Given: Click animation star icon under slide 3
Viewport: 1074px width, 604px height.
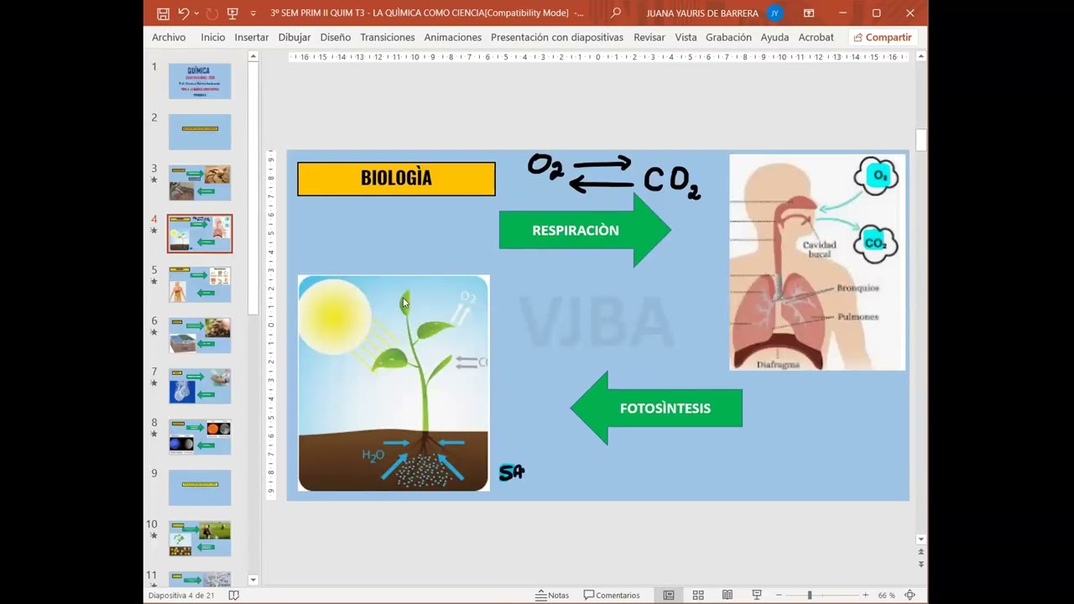Looking at the screenshot, I should click(154, 180).
